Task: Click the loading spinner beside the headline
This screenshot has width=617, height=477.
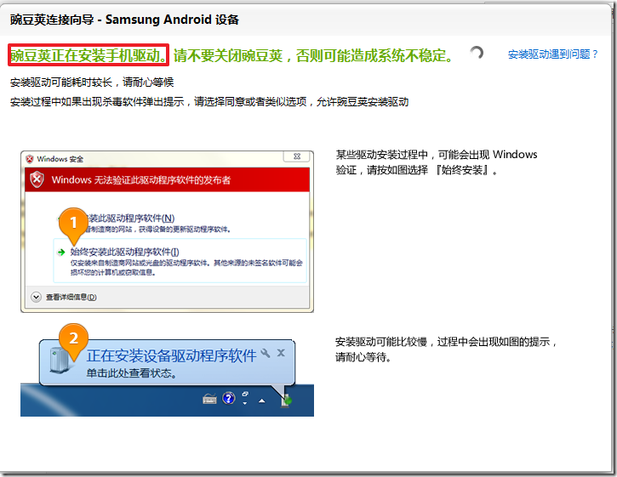Action: coord(477,53)
